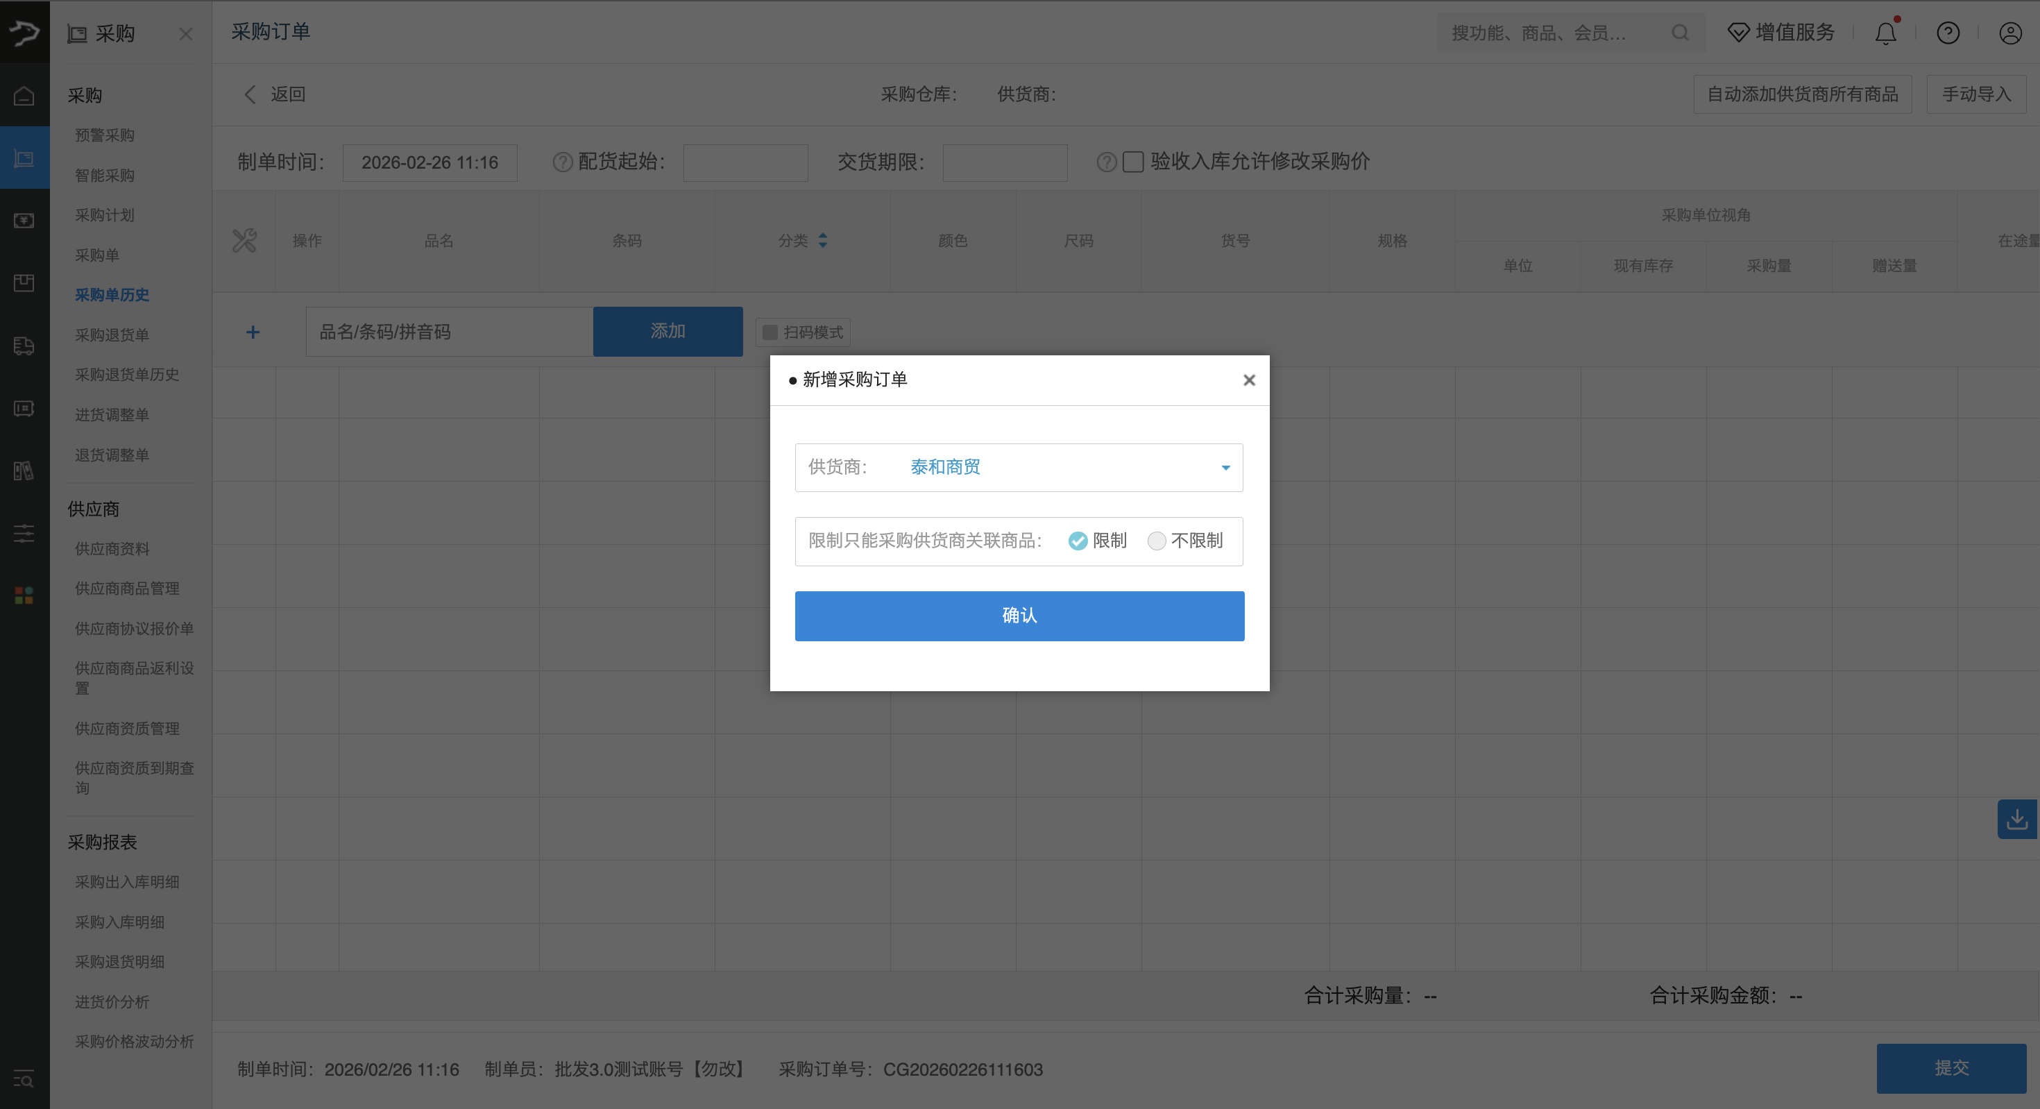Image resolution: width=2040 pixels, height=1109 pixels.
Task: Select the delivery truck icon in sidebar
Action: tap(24, 346)
